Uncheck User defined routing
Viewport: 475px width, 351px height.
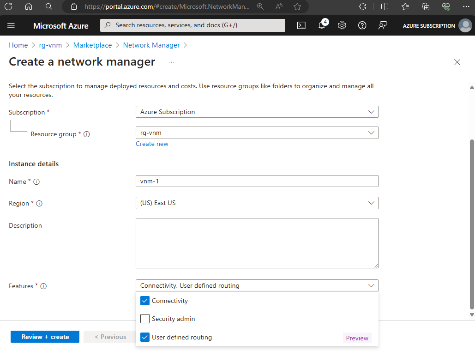click(145, 337)
